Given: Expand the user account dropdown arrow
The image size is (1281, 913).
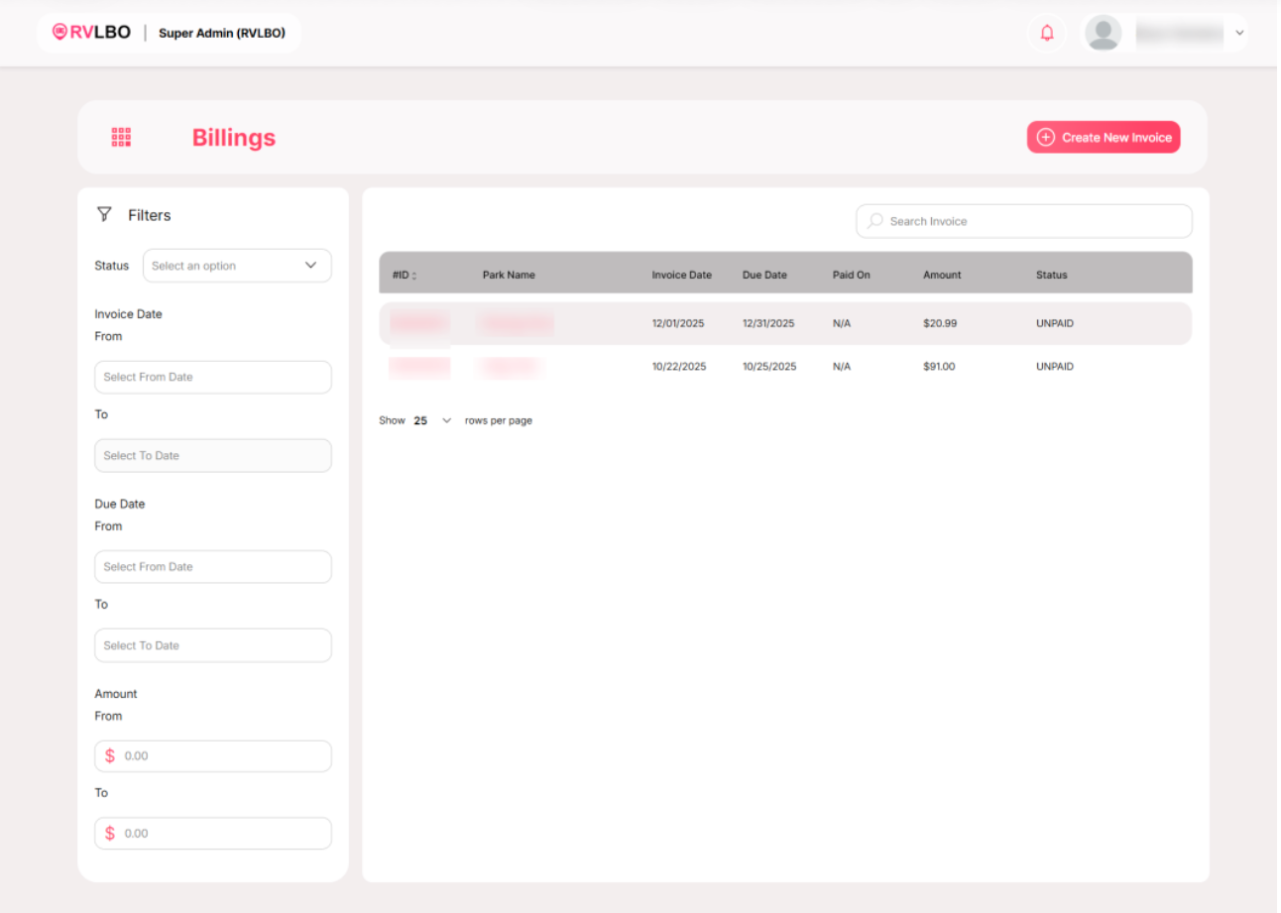Looking at the screenshot, I should pos(1239,33).
